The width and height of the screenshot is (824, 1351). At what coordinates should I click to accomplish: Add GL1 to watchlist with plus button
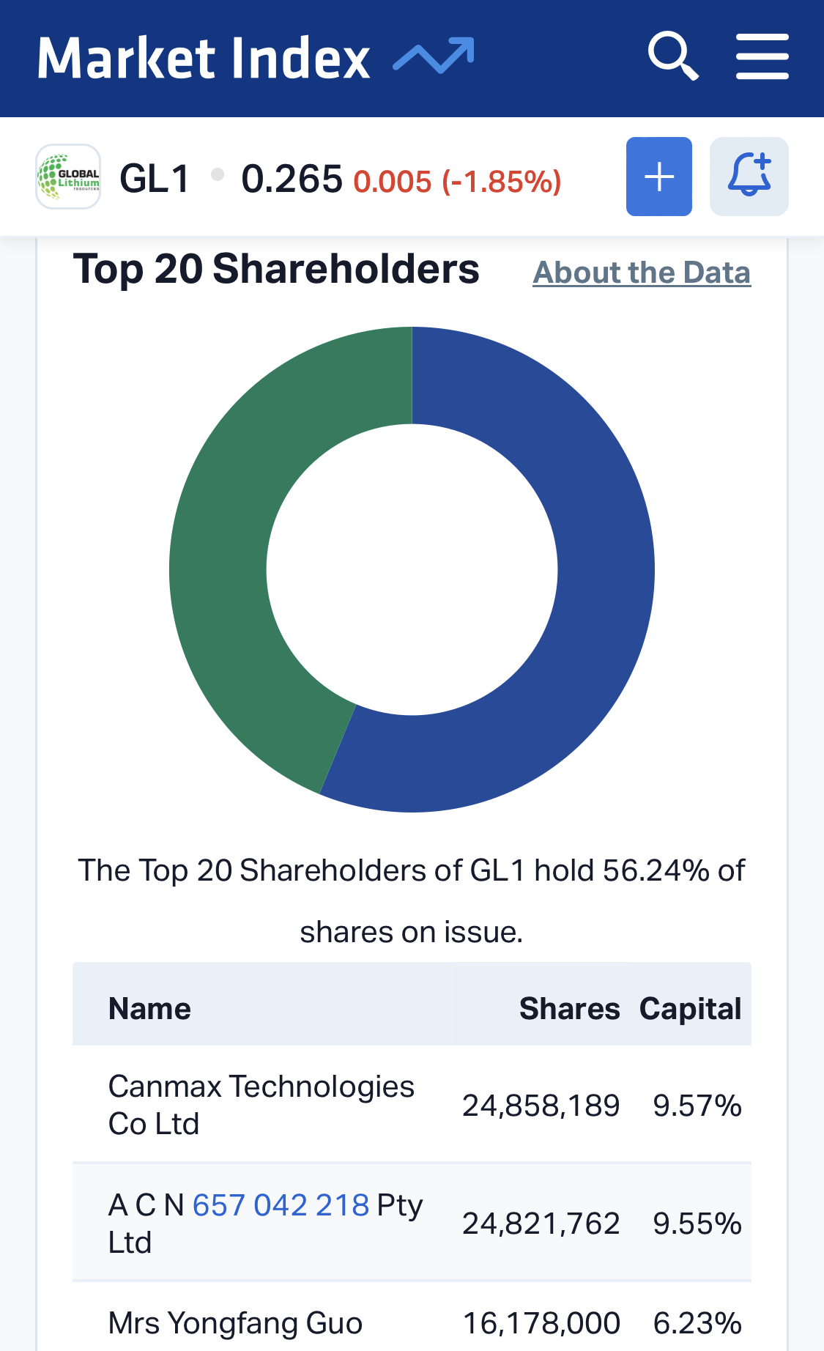pos(659,177)
